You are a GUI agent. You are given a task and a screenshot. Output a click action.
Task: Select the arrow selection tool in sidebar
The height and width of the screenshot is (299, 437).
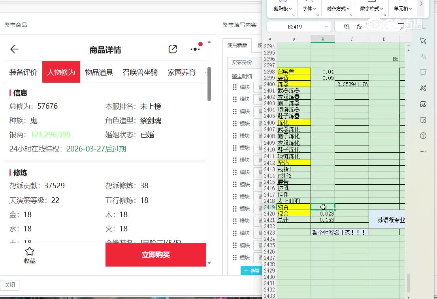[x=423, y=41]
